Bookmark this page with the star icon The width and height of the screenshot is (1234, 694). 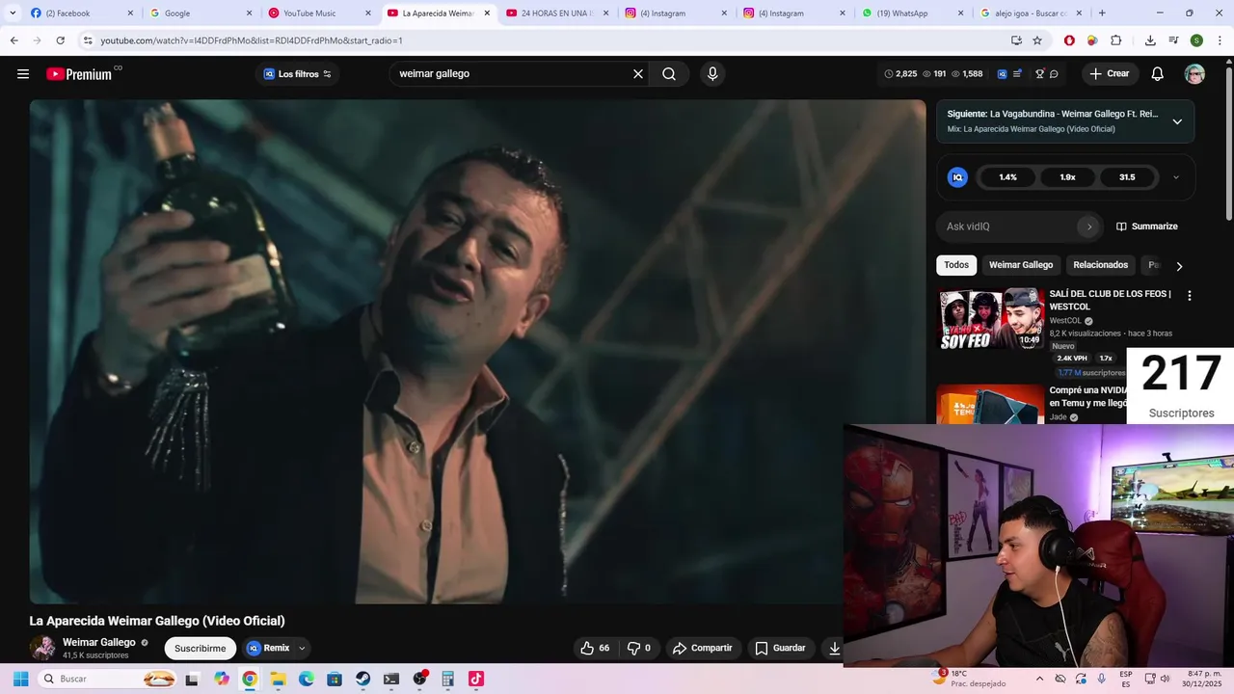pyautogui.click(x=1037, y=40)
